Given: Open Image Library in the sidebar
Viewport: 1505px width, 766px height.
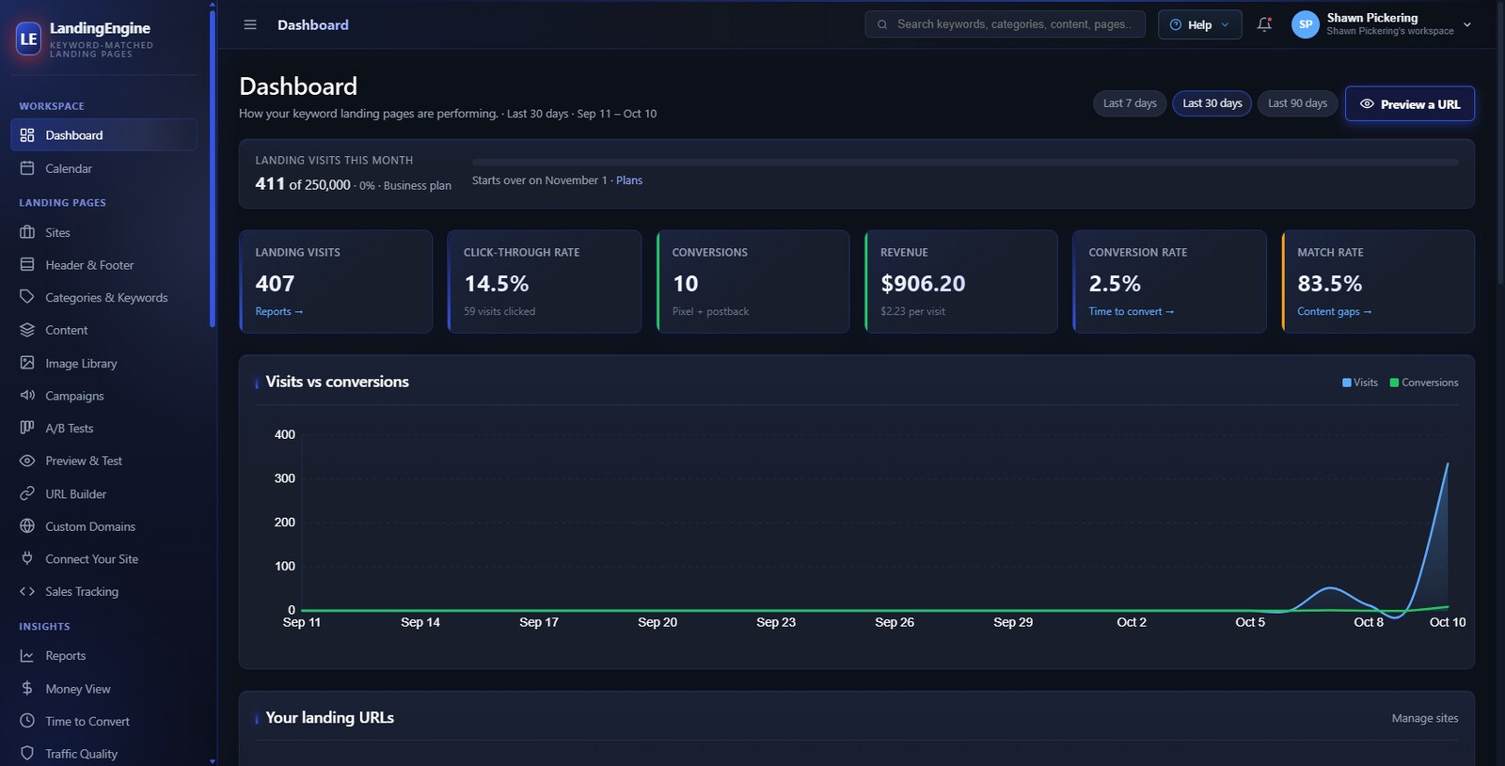Looking at the screenshot, I should [x=103, y=363].
